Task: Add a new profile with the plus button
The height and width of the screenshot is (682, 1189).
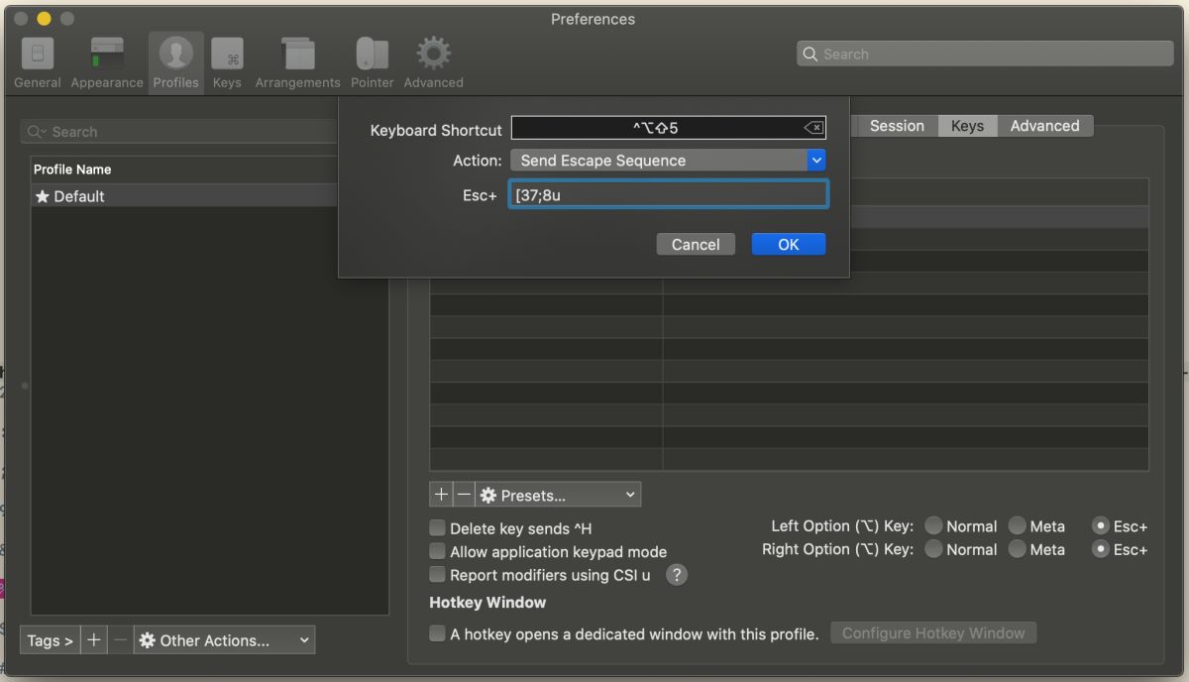Action: 93,640
